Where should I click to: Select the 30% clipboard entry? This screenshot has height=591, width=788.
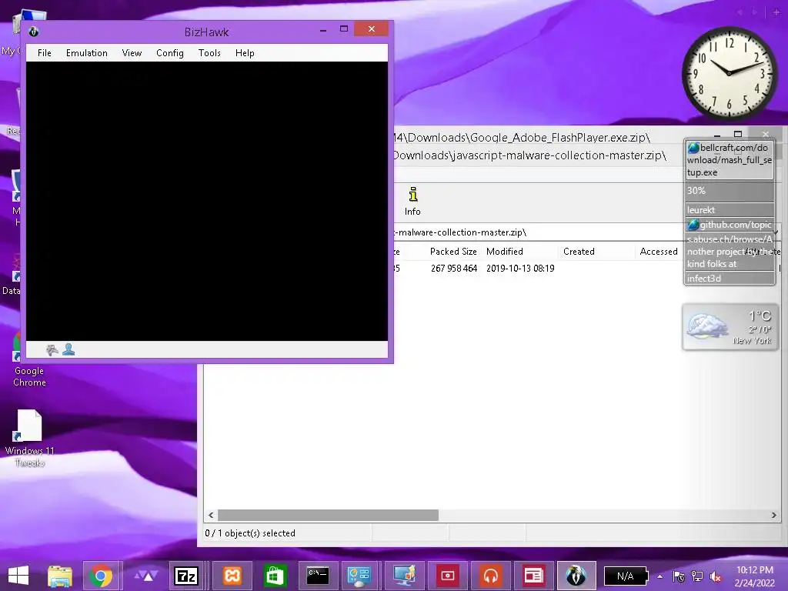[730, 191]
